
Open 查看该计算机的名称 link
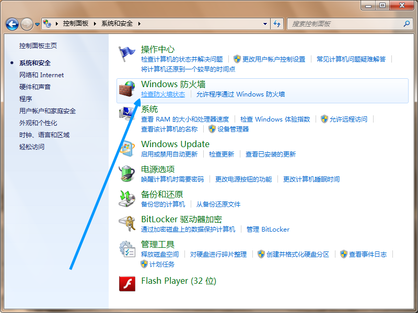(169, 129)
